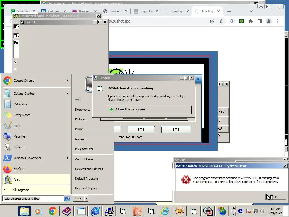
Task: Expand Getting Started submenu arrow
Action: (68, 94)
